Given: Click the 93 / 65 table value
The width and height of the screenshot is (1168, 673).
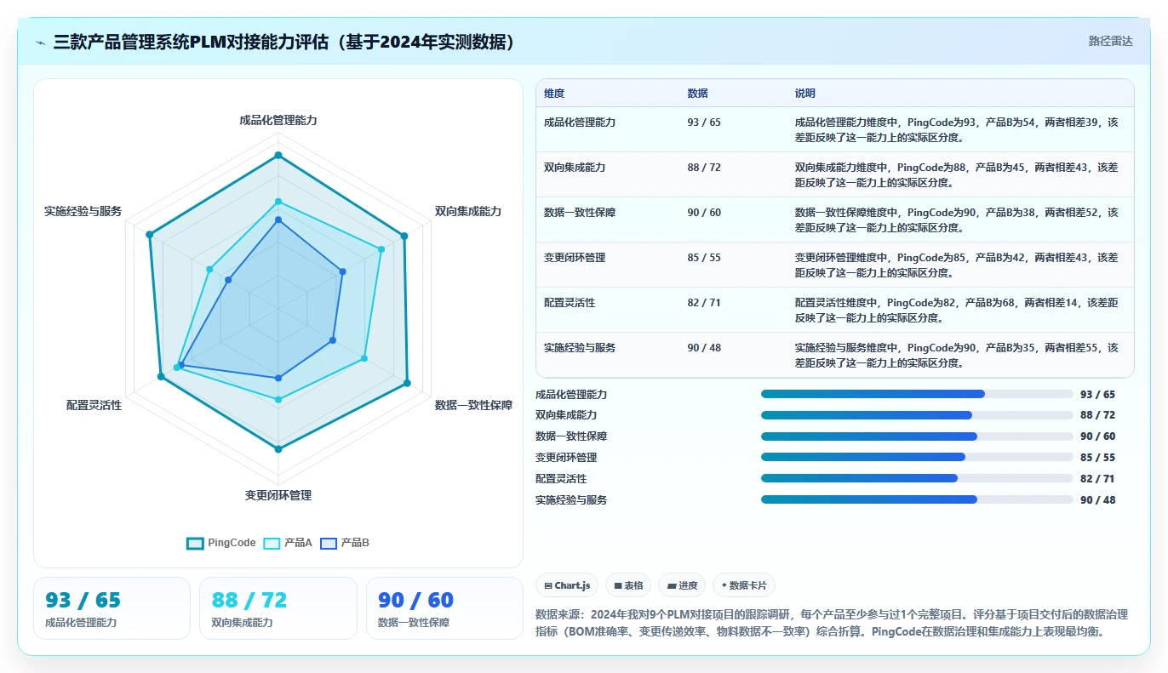Looking at the screenshot, I should (704, 123).
